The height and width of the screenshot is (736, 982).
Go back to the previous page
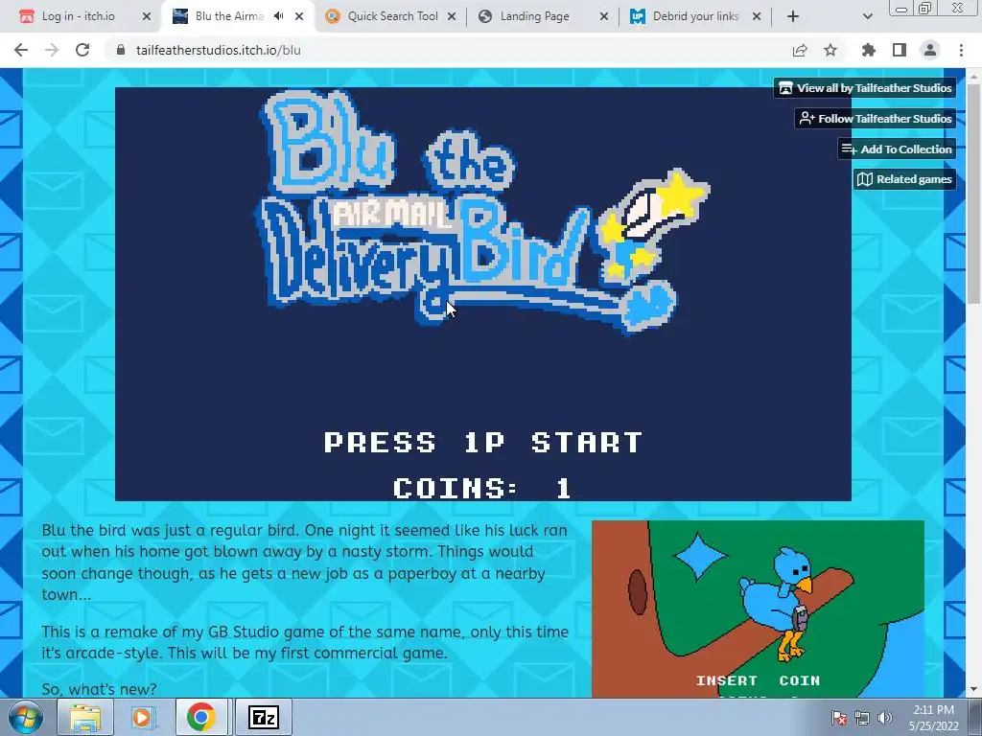click(21, 50)
